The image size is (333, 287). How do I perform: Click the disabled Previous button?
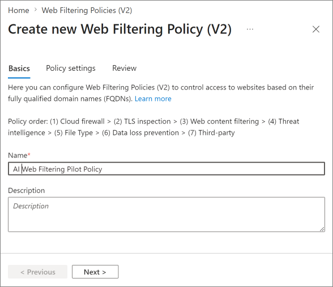click(37, 272)
